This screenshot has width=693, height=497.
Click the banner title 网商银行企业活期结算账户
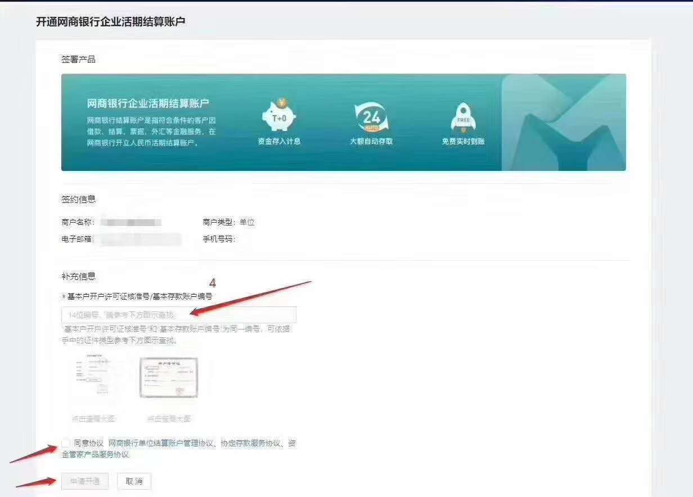[x=148, y=103]
